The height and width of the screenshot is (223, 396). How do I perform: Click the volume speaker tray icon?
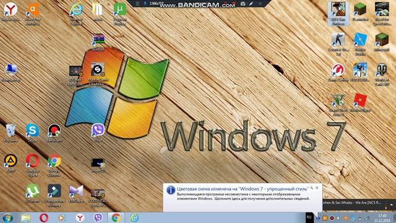[338, 218]
